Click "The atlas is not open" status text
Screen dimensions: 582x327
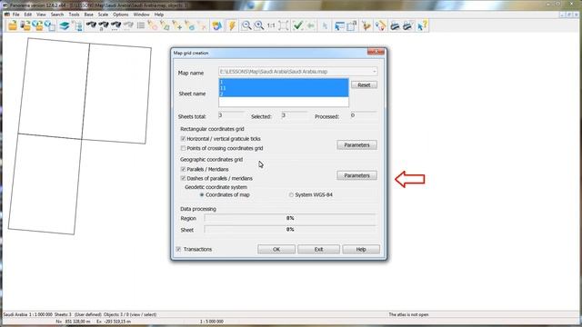pyautogui.click(x=408, y=314)
